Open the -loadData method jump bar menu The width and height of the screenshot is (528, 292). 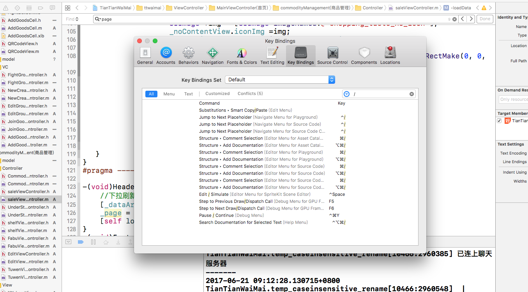tap(457, 8)
